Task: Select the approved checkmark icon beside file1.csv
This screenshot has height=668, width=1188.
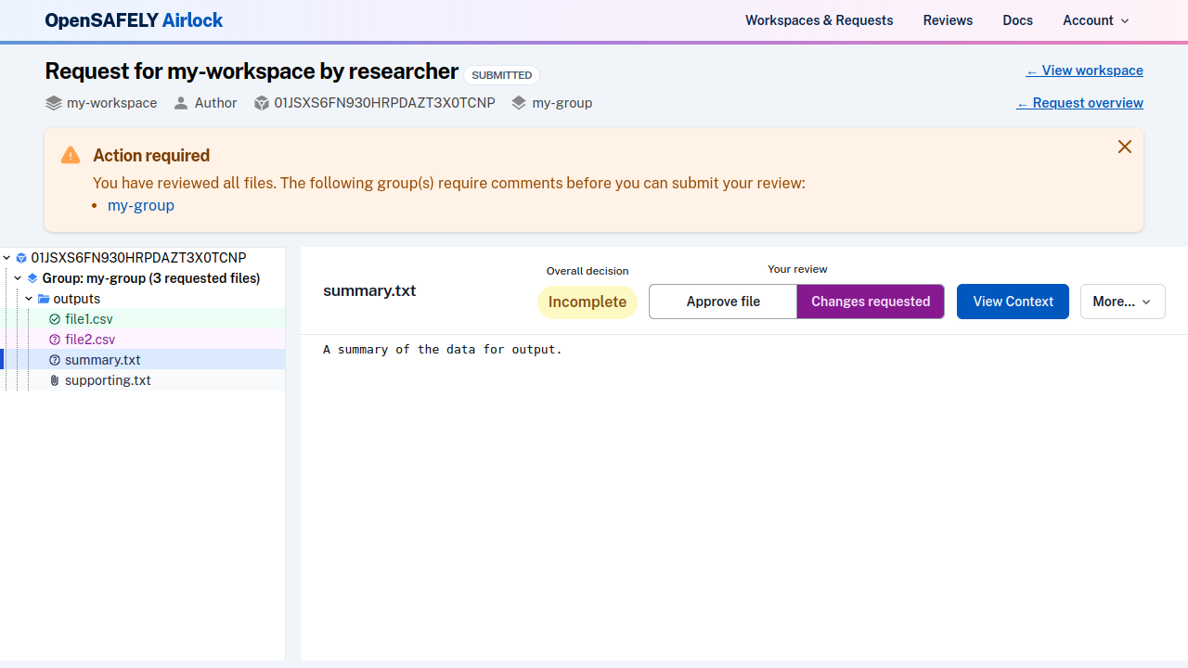Action: (55, 318)
